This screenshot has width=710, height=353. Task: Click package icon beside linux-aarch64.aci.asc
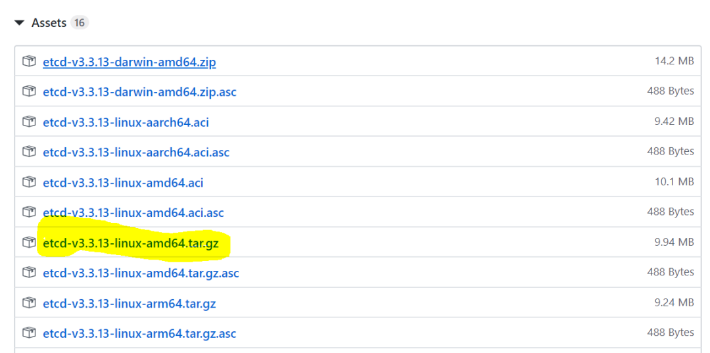29,152
